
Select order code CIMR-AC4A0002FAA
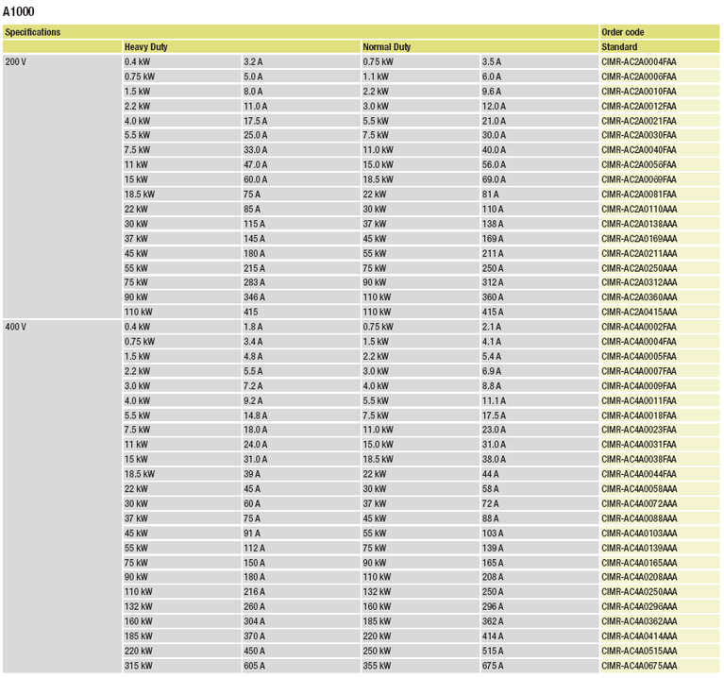pyautogui.click(x=651, y=327)
